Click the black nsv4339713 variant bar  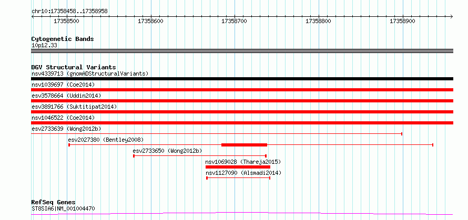(242, 79)
